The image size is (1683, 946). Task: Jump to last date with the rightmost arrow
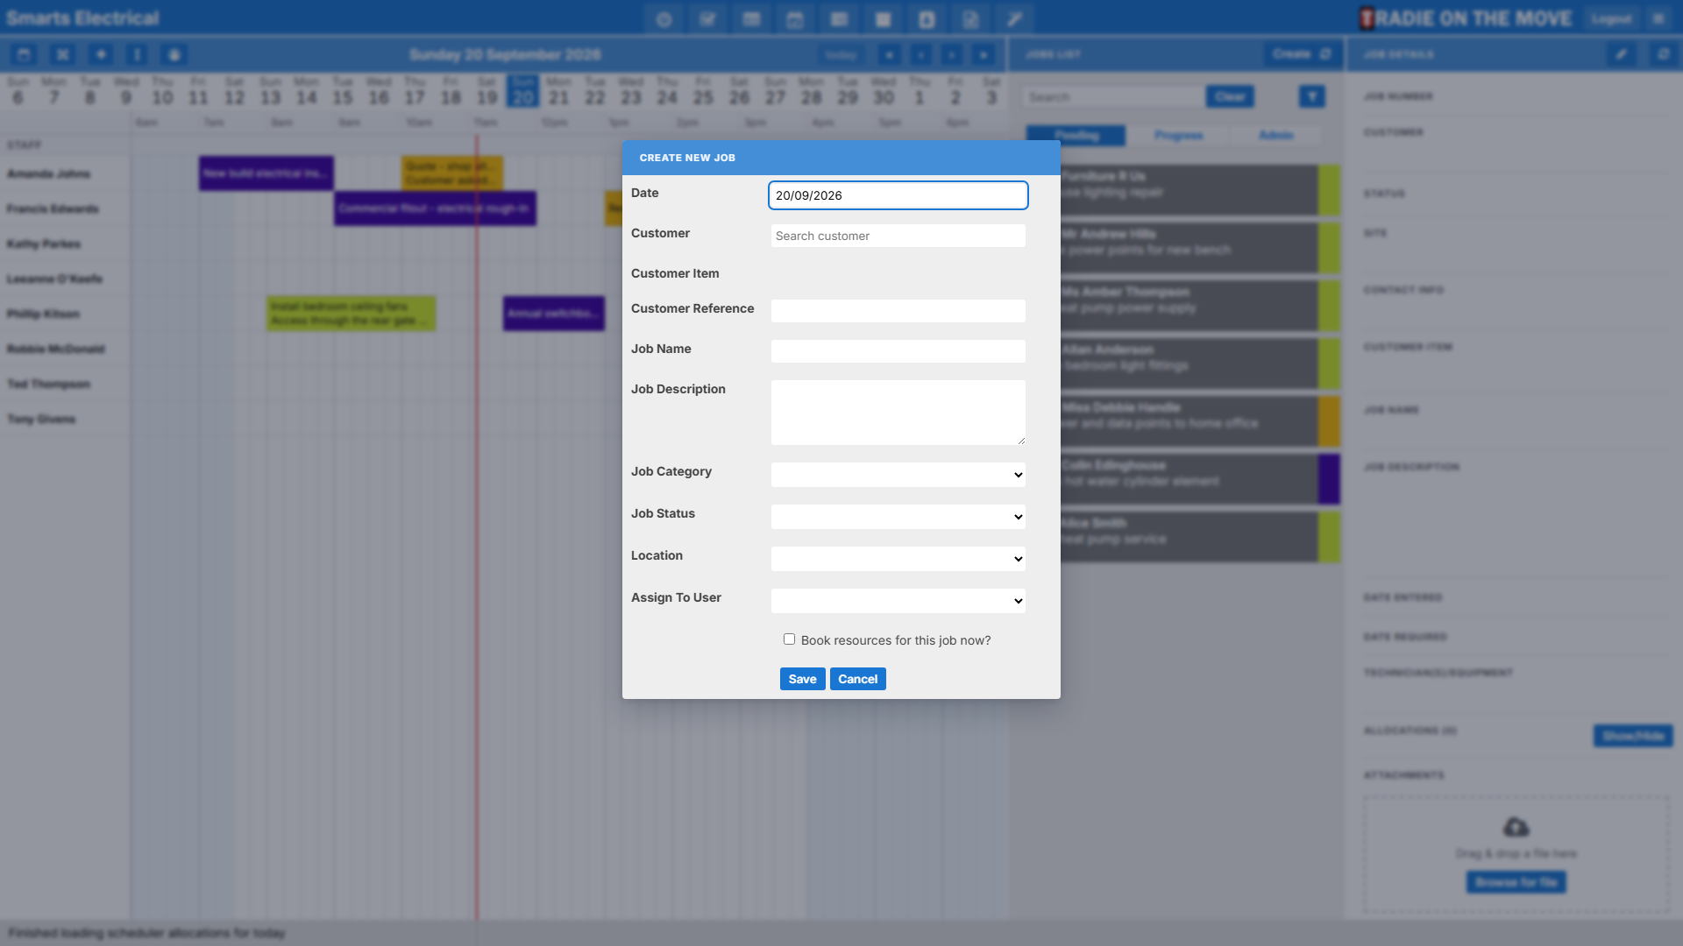pyautogui.click(x=984, y=55)
